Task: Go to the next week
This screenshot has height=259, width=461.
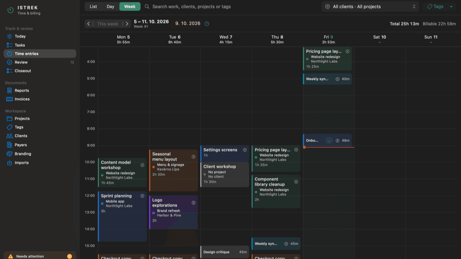Action: pyautogui.click(x=127, y=24)
